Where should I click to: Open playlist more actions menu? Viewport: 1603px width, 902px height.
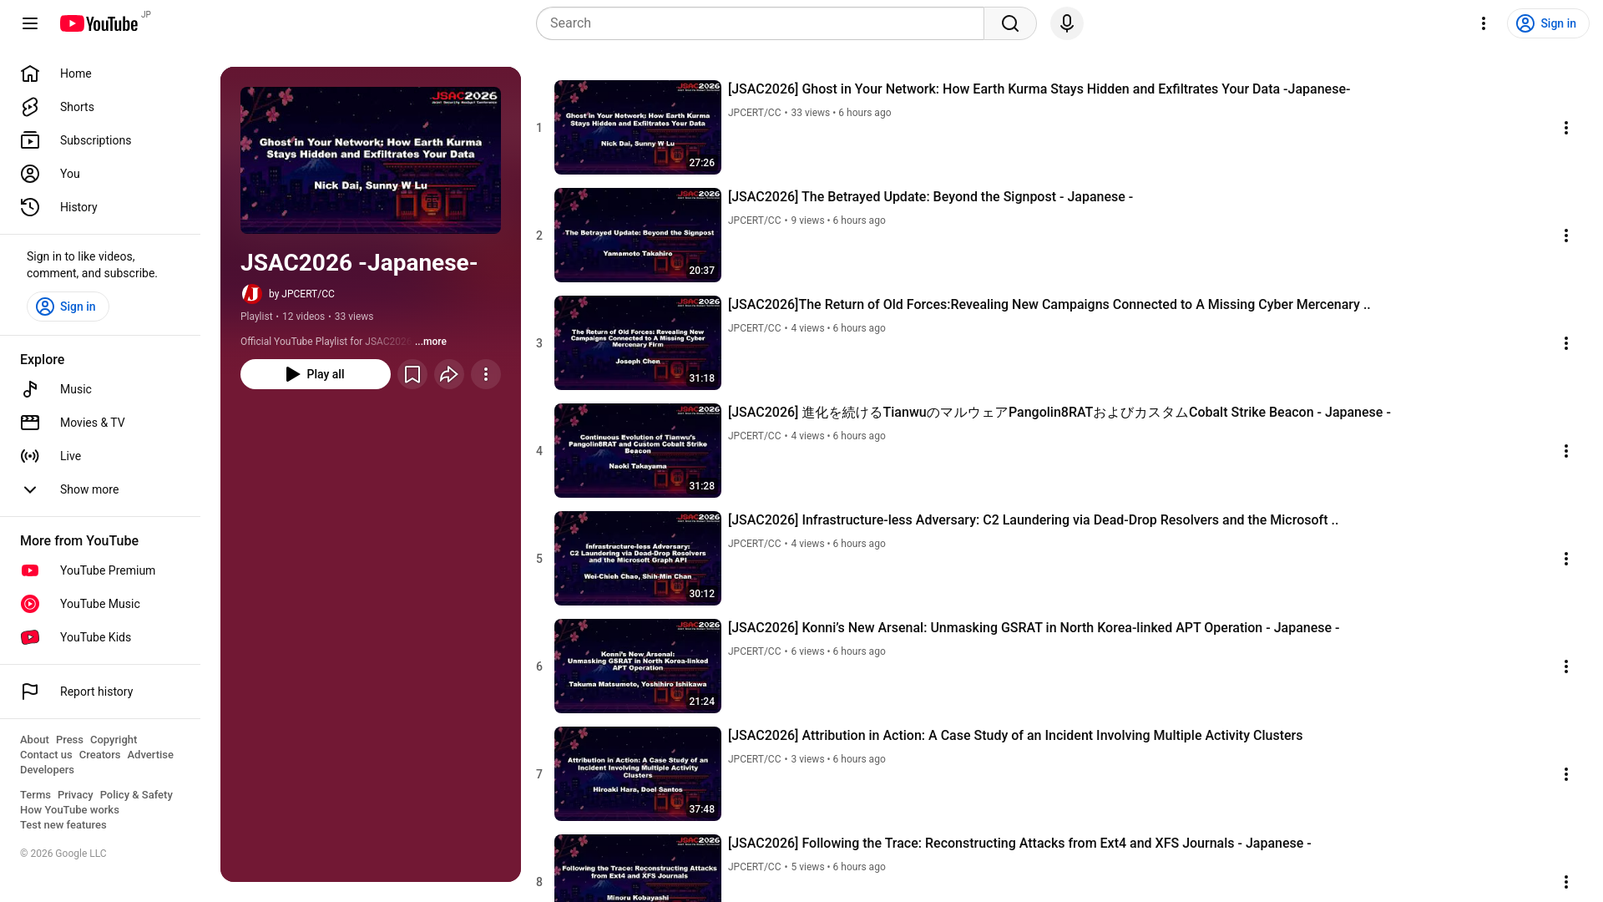point(486,374)
